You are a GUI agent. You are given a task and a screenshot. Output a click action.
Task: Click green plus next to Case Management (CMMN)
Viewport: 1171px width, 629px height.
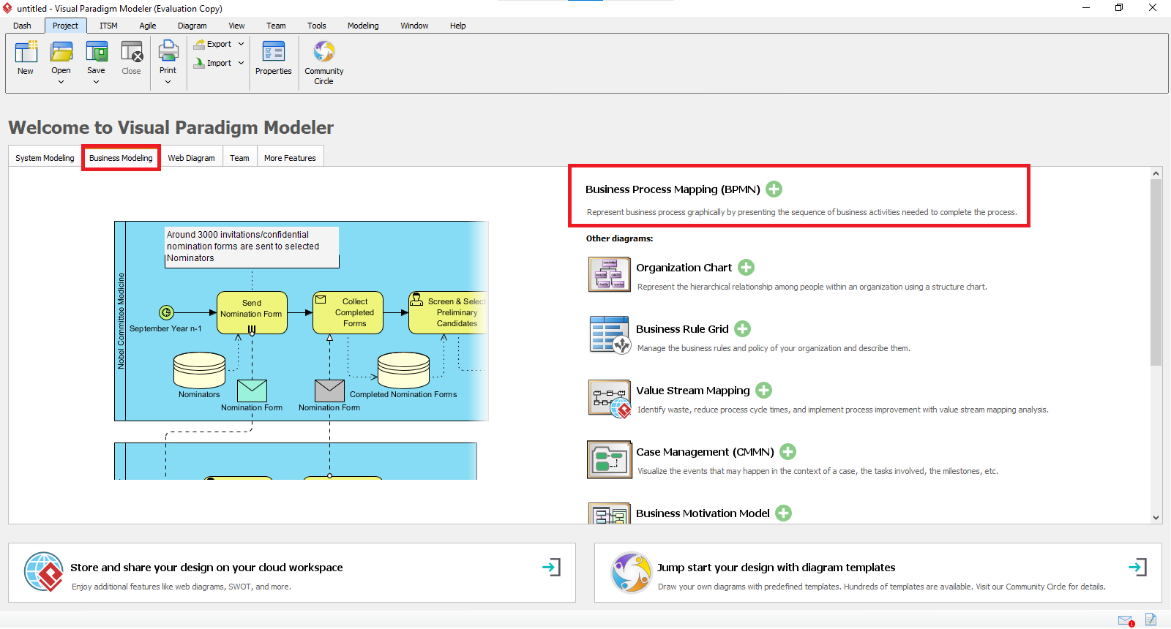[787, 452]
